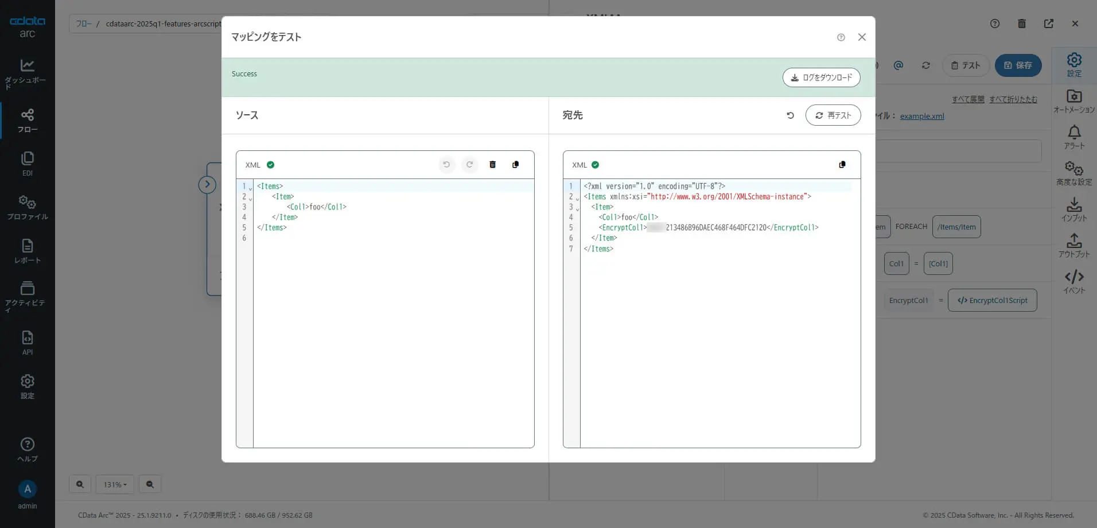Screen dimensions: 1097x528
Task: Collapse Item node on destination line 3
Action: [x=577, y=209]
